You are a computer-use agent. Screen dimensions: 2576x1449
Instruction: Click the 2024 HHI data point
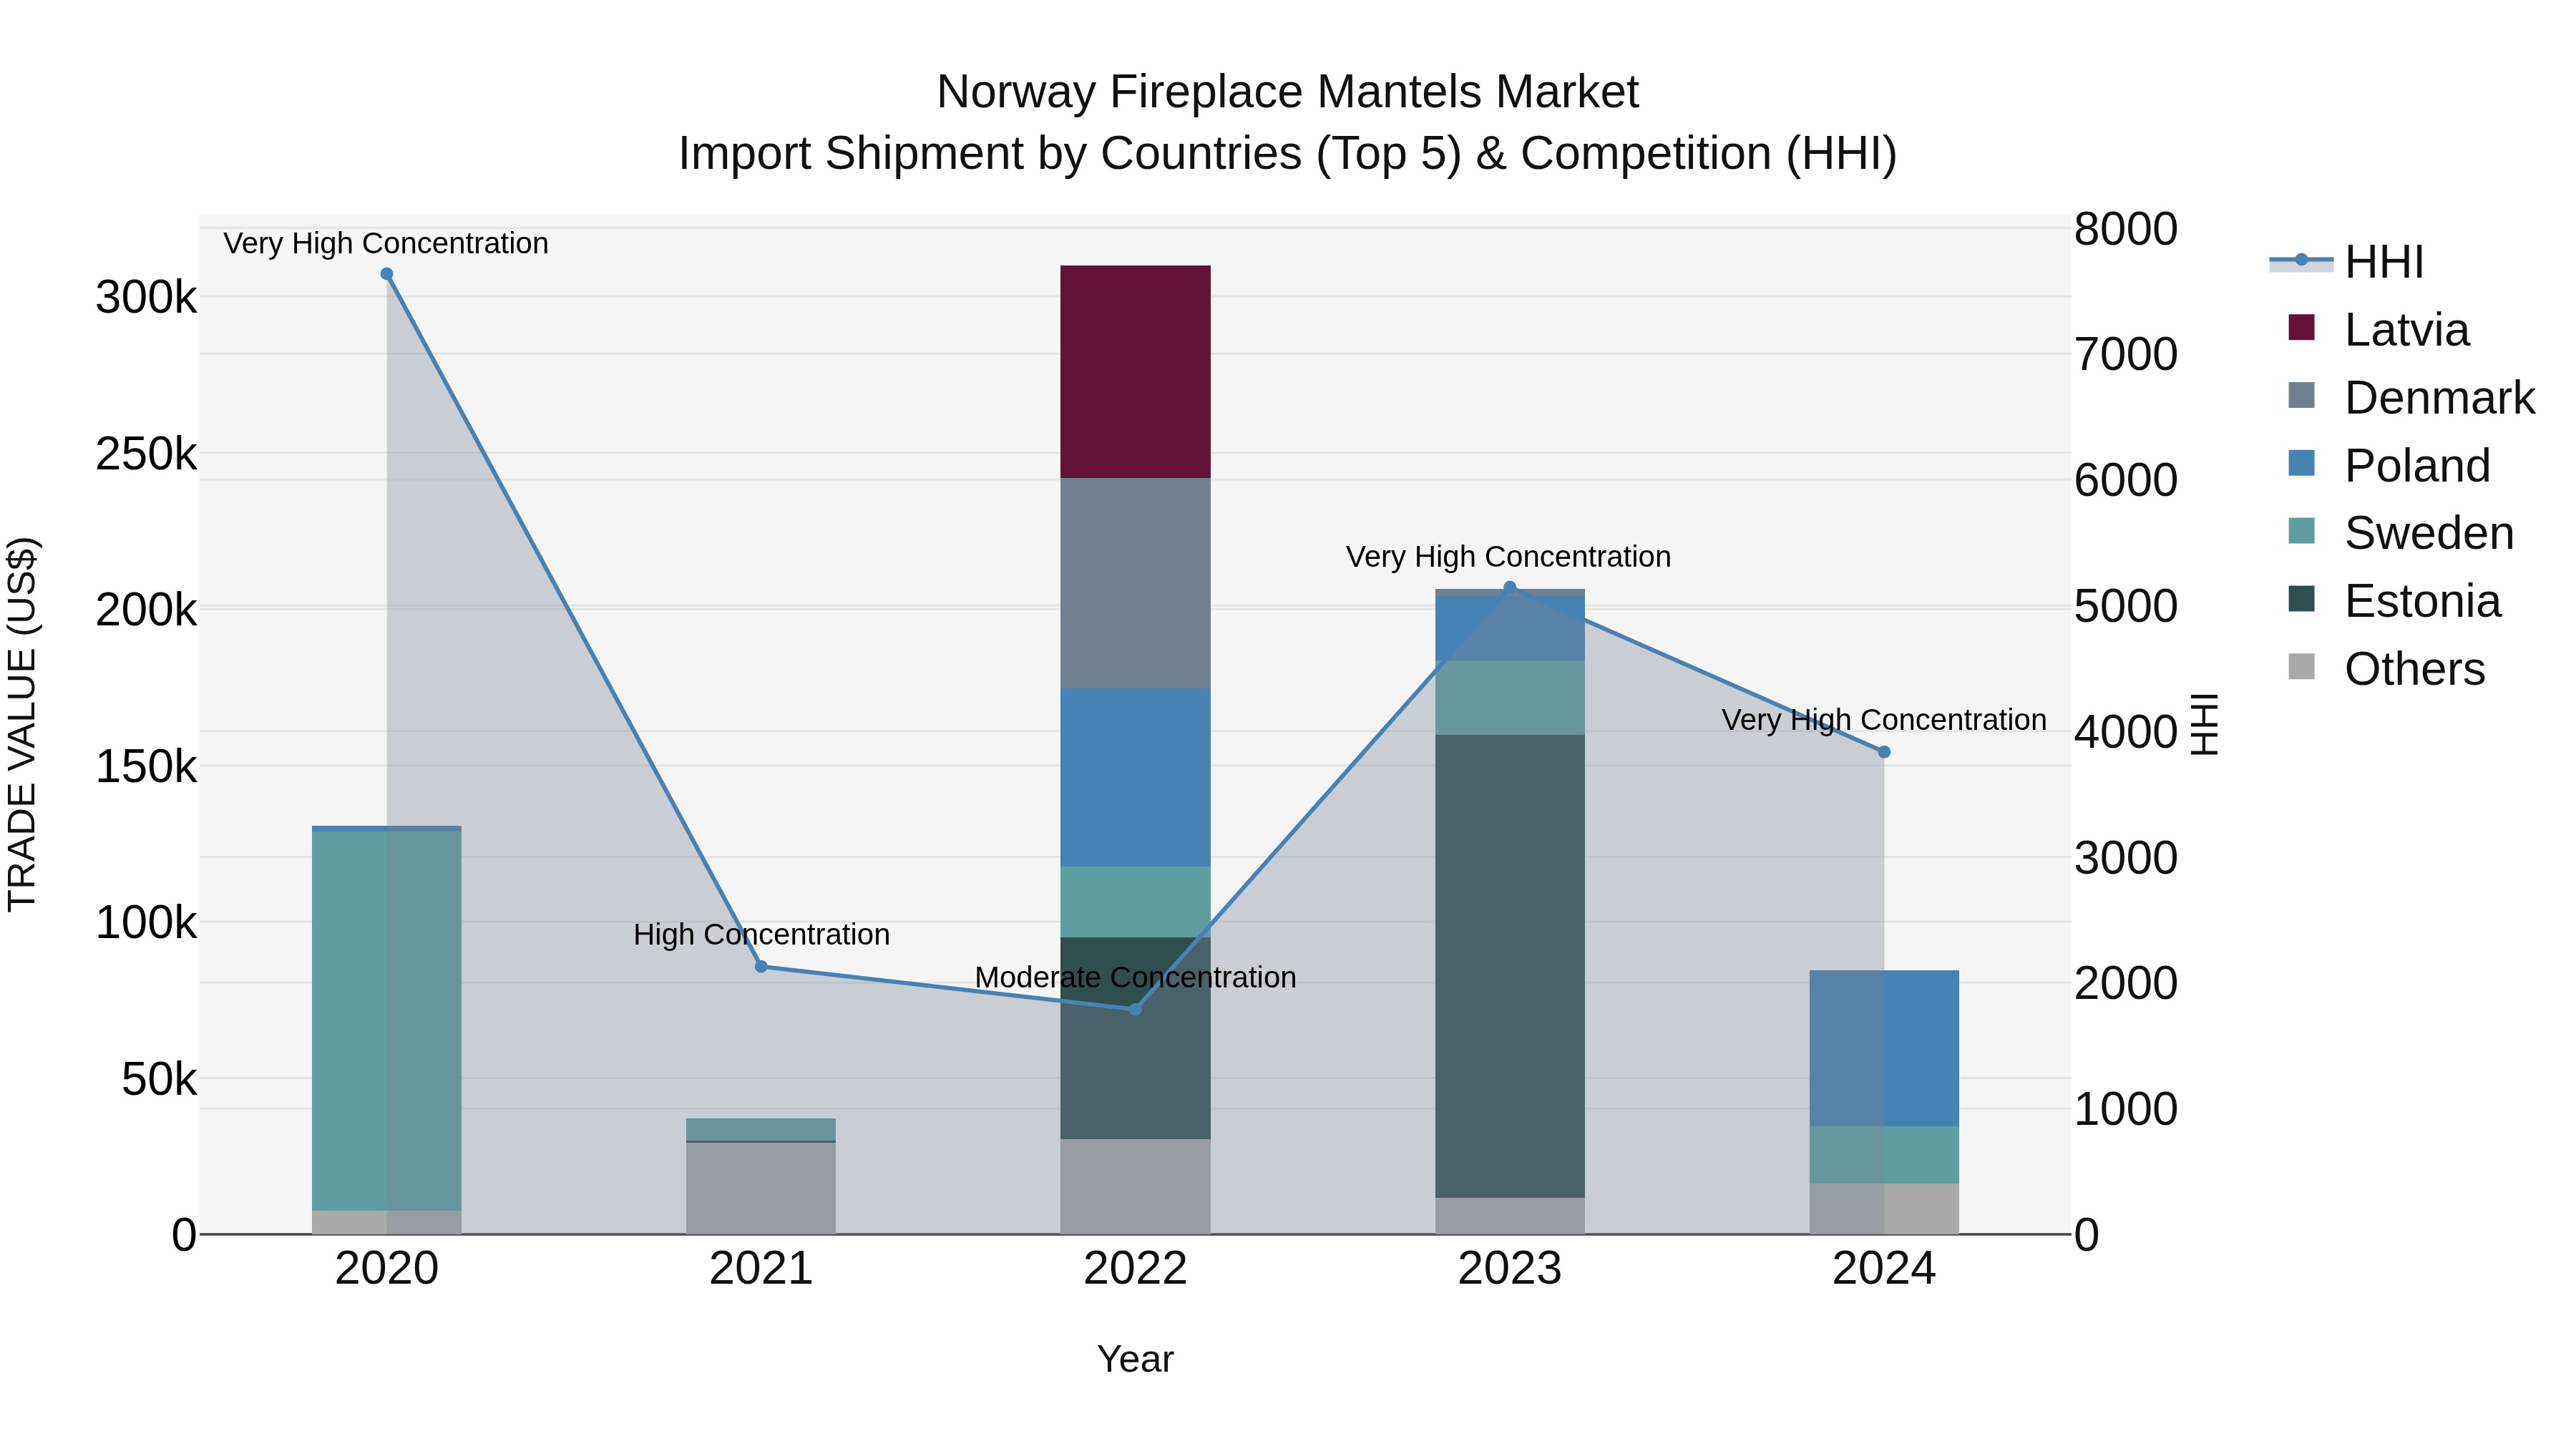1884,752
